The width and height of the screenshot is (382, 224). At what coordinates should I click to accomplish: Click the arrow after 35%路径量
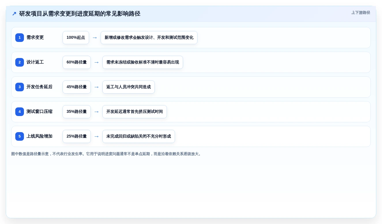[97, 112]
